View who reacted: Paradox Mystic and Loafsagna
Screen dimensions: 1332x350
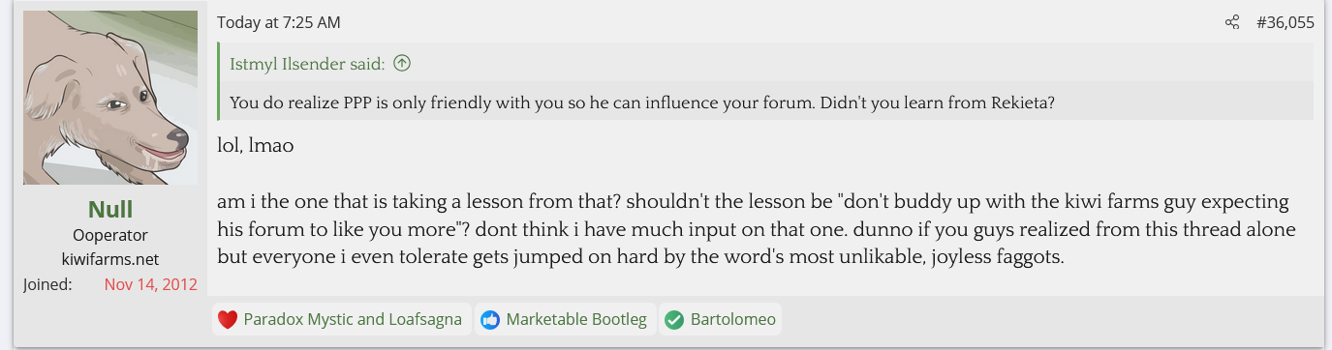[x=354, y=319]
